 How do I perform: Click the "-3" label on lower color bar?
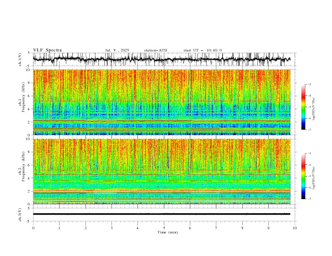[x=309, y=154]
